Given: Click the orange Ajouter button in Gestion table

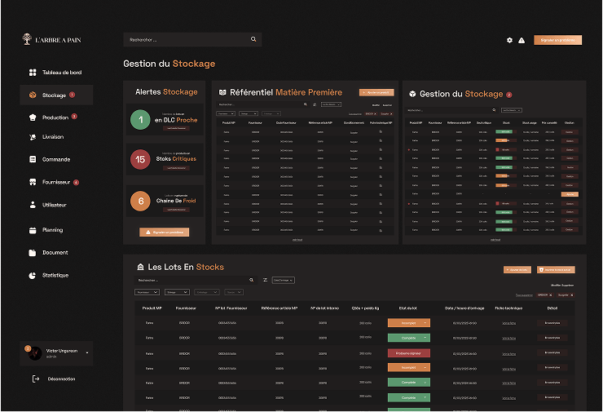Looking at the screenshot, I should click(x=570, y=194).
